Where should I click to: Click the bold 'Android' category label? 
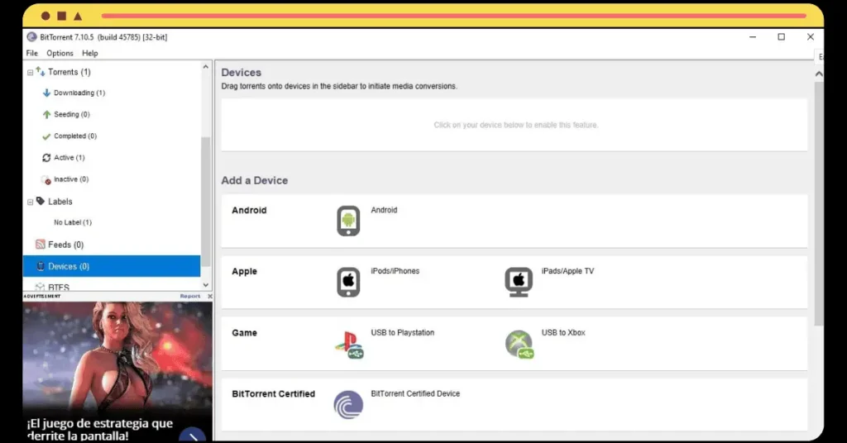point(249,211)
